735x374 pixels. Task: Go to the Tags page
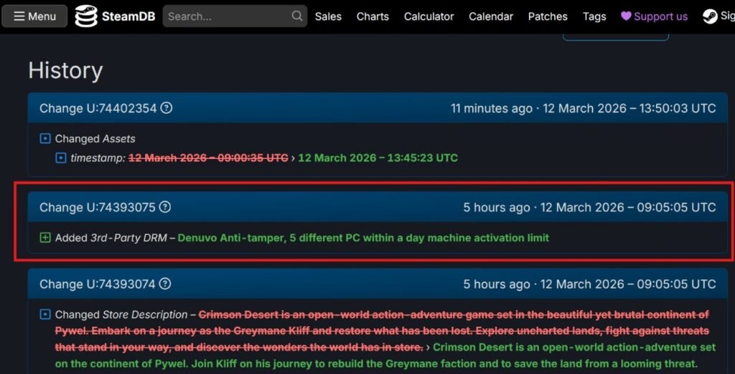click(594, 16)
